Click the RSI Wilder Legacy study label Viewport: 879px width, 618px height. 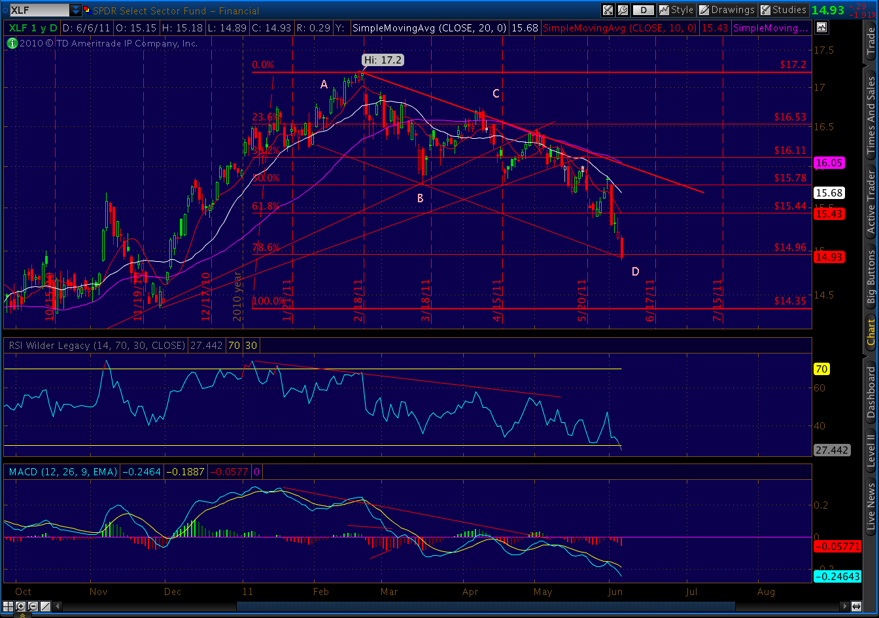pos(95,345)
